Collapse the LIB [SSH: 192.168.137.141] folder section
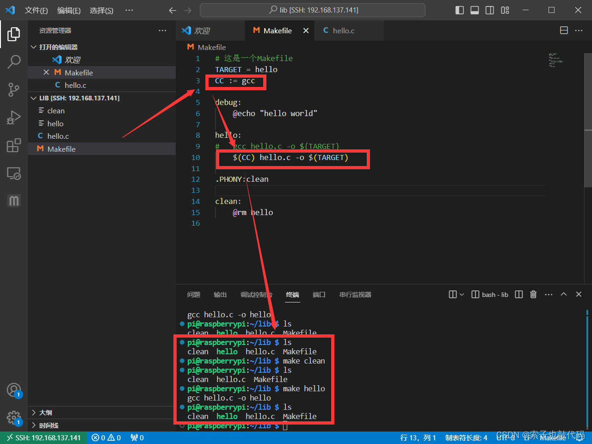This screenshot has width=592, height=444. 102,98
